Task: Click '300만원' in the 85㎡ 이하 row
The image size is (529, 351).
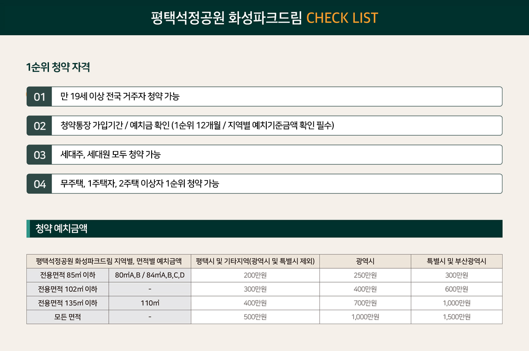Action: [457, 275]
